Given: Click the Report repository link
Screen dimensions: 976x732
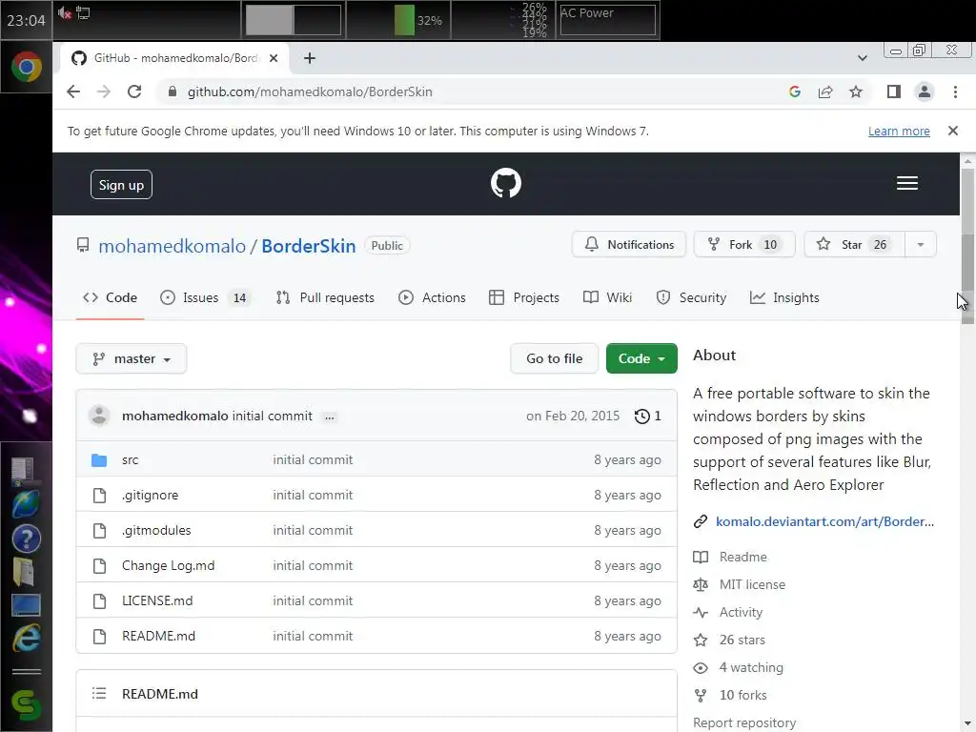Looking at the screenshot, I should click(x=744, y=722).
